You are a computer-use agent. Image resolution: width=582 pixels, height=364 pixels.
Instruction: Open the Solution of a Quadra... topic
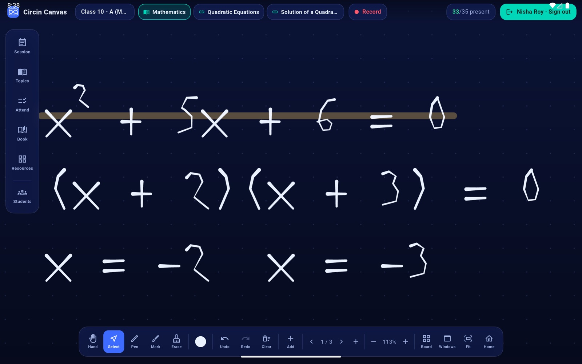click(305, 12)
